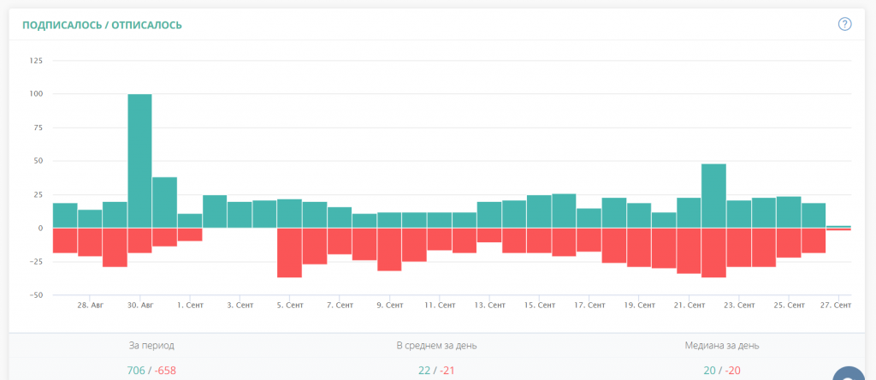The image size is (876, 380).
Task: Click the '30. Авг' x-axis date label
Action: 139,305
